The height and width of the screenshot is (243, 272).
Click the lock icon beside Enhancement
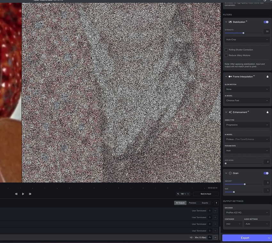pyautogui.click(x=268, y=112)
